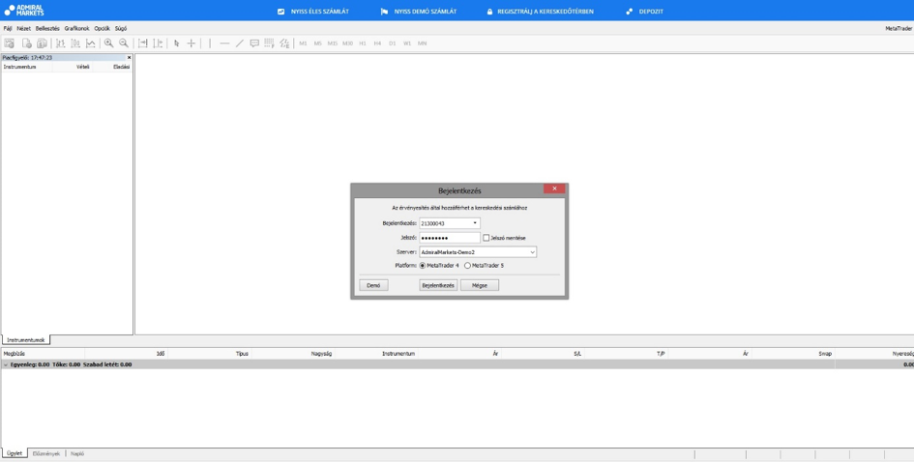Click the Mégse cancel button

[x=480, y=285]
